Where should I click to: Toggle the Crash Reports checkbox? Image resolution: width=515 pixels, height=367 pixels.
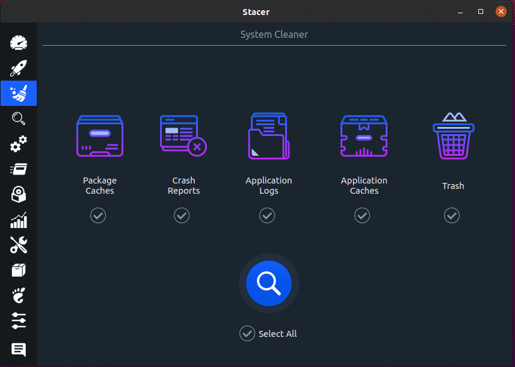182,215
